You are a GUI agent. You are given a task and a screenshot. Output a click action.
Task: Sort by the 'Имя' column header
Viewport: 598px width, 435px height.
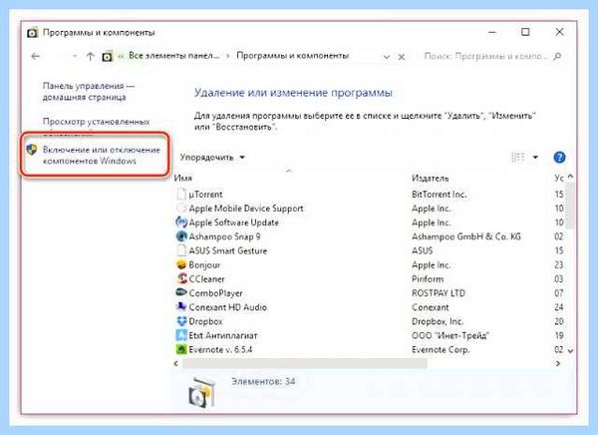[x=183, y=178]
